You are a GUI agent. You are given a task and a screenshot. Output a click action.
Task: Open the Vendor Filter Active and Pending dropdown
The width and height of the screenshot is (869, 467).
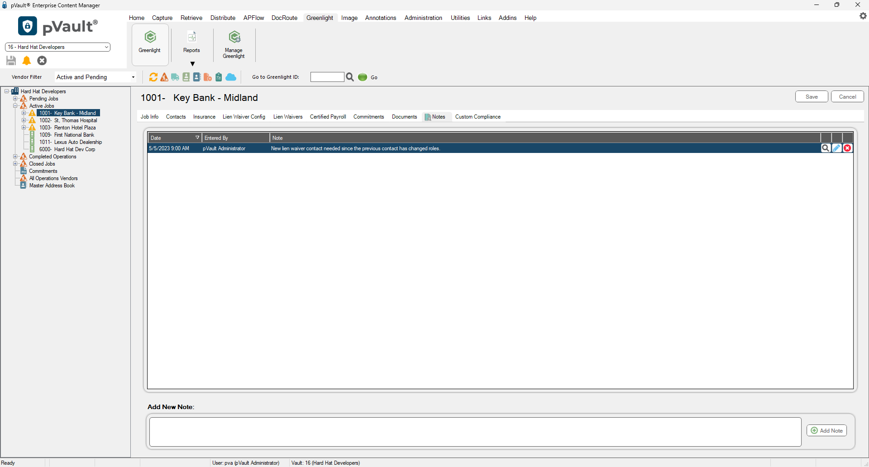pyautogui.click(x=95, y=77)
